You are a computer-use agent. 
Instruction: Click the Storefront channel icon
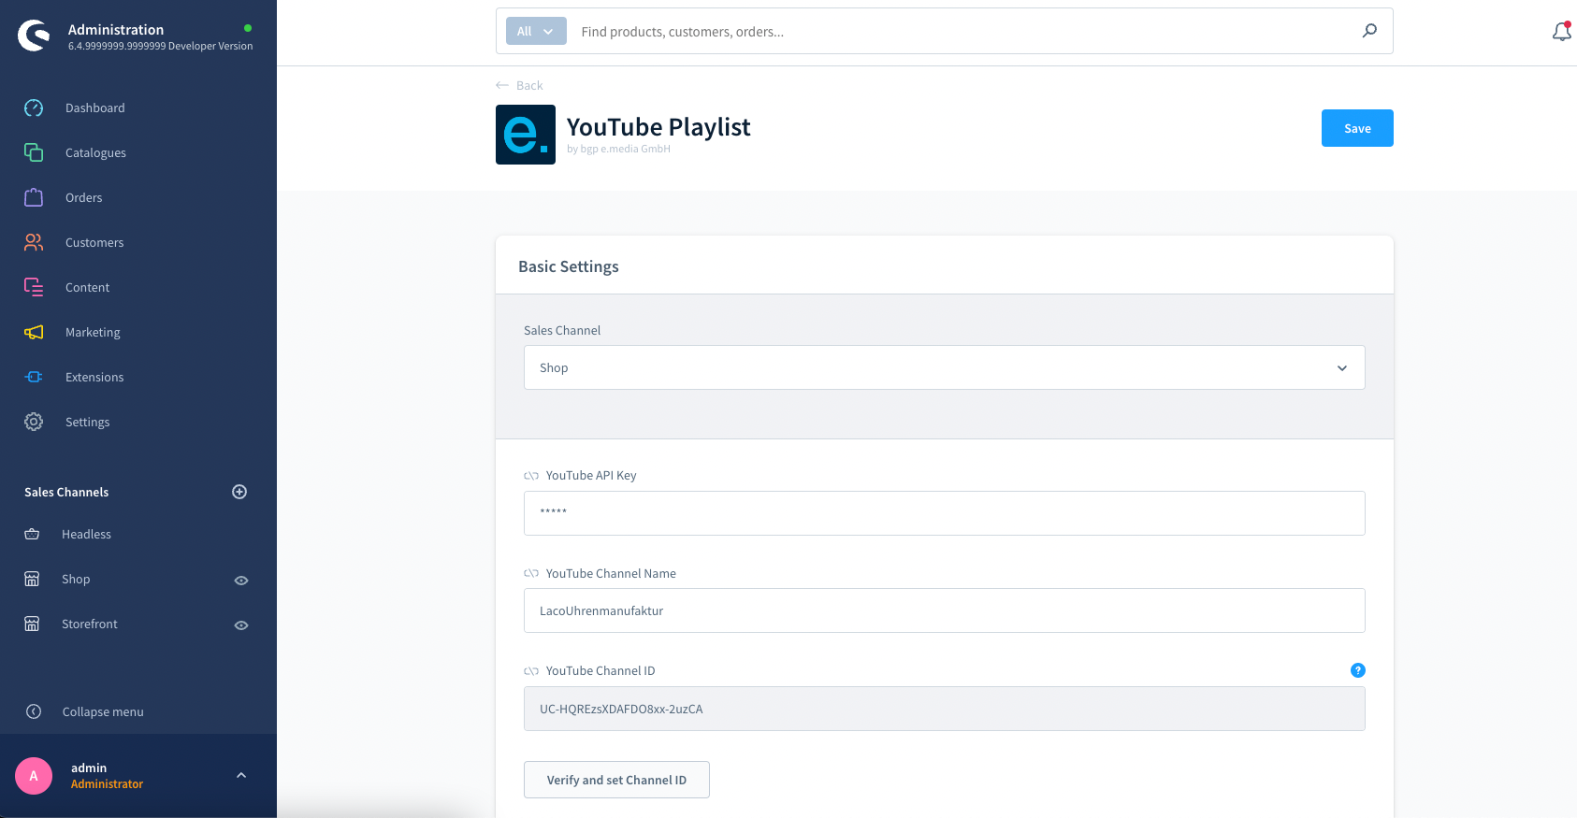click(32, 624)
